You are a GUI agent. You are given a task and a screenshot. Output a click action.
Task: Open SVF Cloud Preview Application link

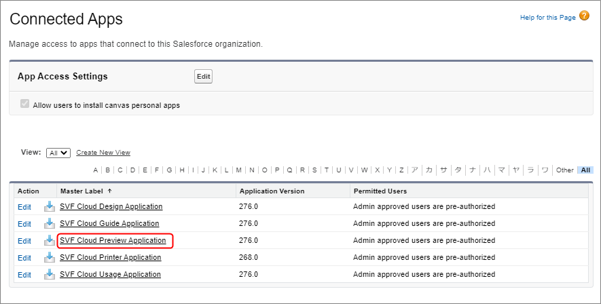[113, 240]
